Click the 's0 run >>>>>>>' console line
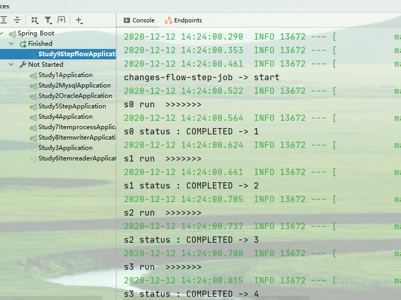 pos(163,105)
